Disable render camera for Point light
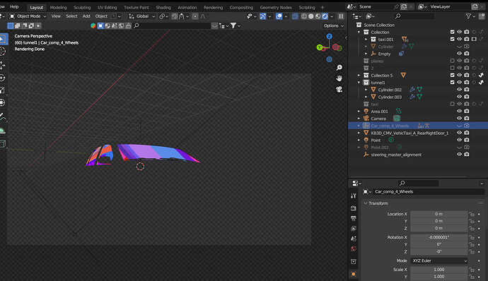Viewport: 488px width, 281px height. click(x=467, y=140)
